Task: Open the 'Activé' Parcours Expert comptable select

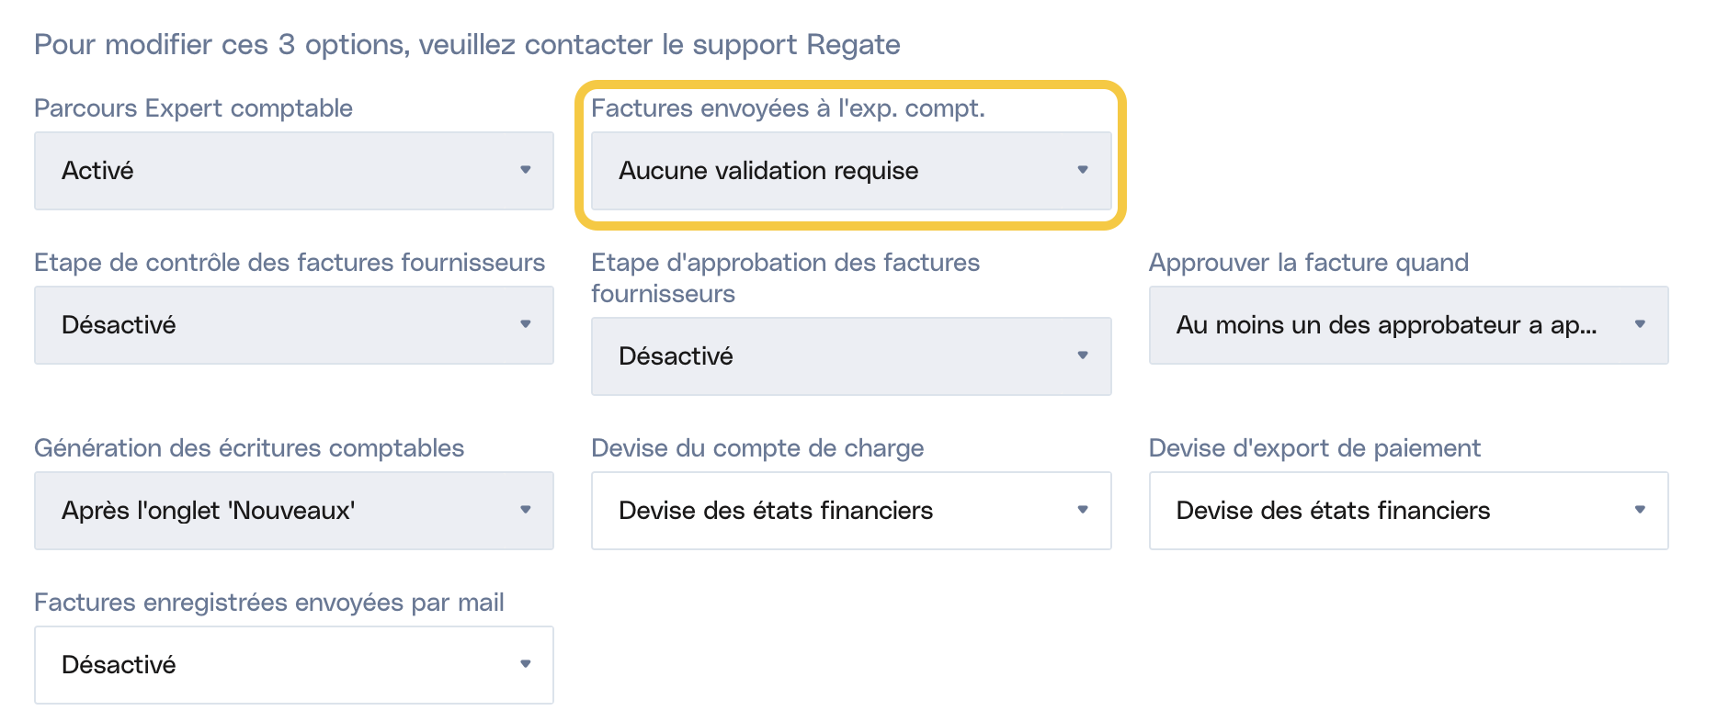Action: pyautogui.click(x=276, y=171)
